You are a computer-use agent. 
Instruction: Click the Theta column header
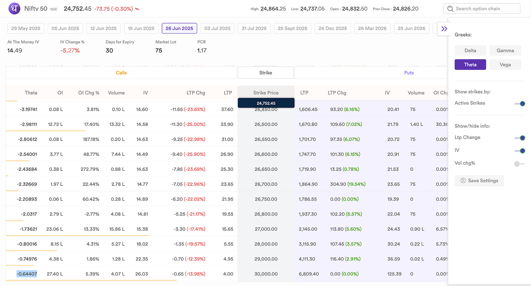coord(31,93)
